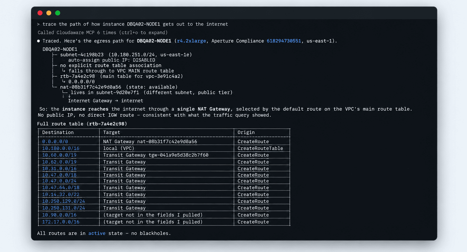
Task: Click the 10.180.0.0/16 destination link
Action: pyautogui.click(x=60, y=148)
